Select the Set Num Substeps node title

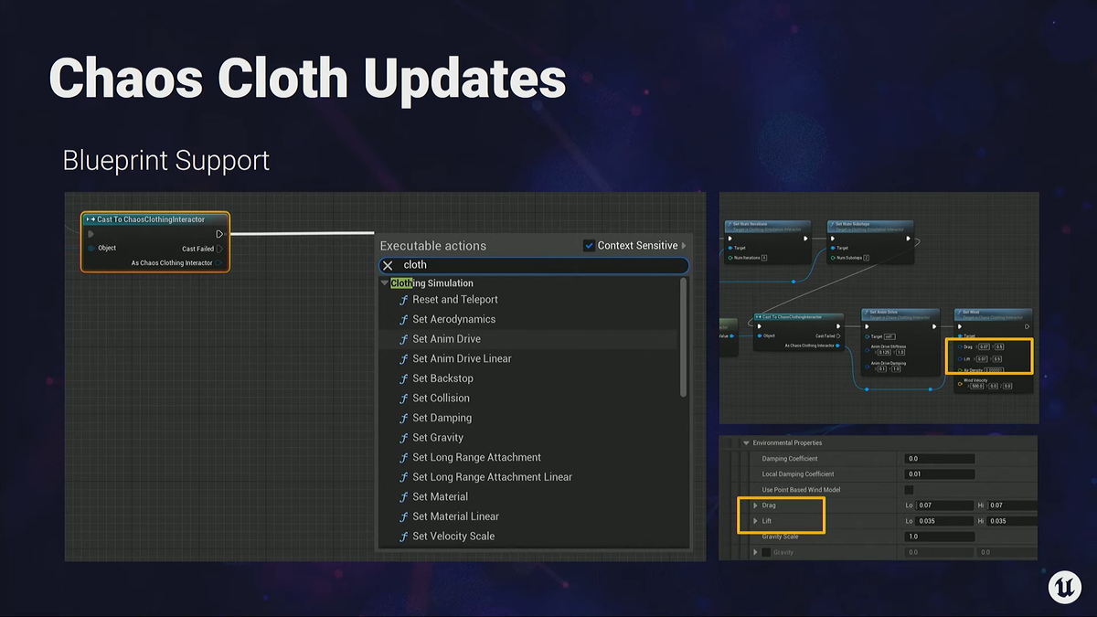tap(853, 224)
